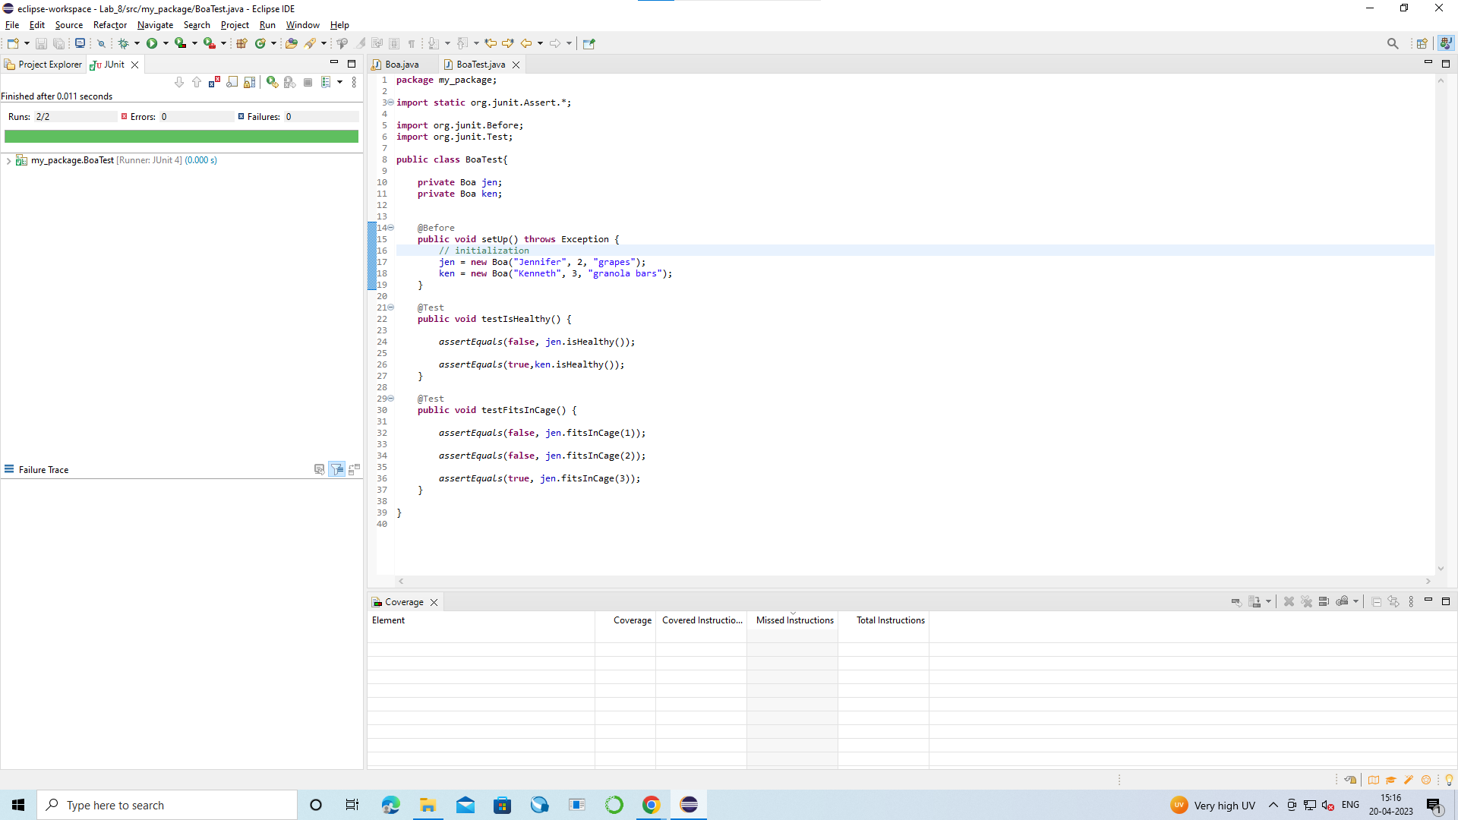Click Coverage percentage column header

tap(626, 620)
